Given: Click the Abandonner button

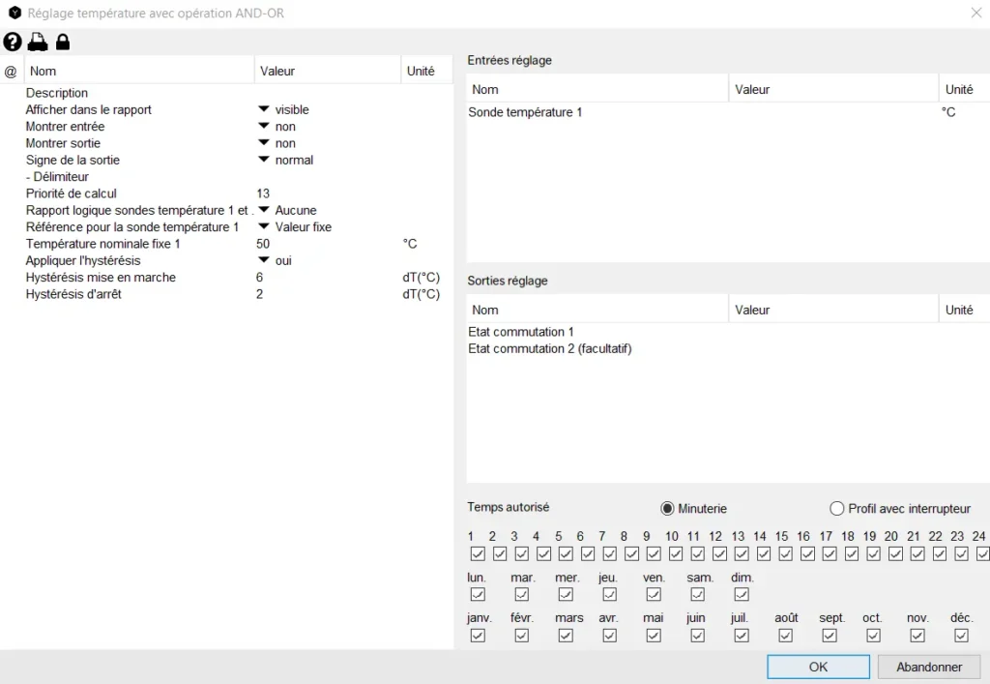Looking at the screenshot, I should pos(929,667).
